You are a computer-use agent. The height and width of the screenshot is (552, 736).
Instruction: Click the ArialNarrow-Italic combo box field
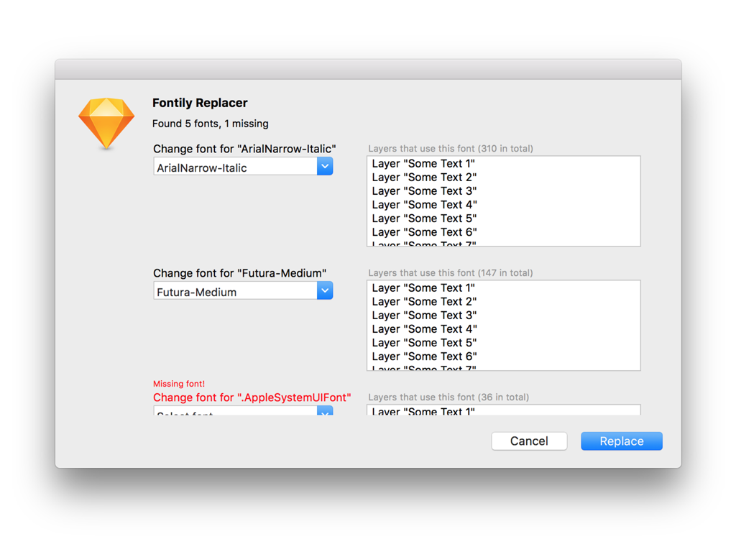click(243, 166)
